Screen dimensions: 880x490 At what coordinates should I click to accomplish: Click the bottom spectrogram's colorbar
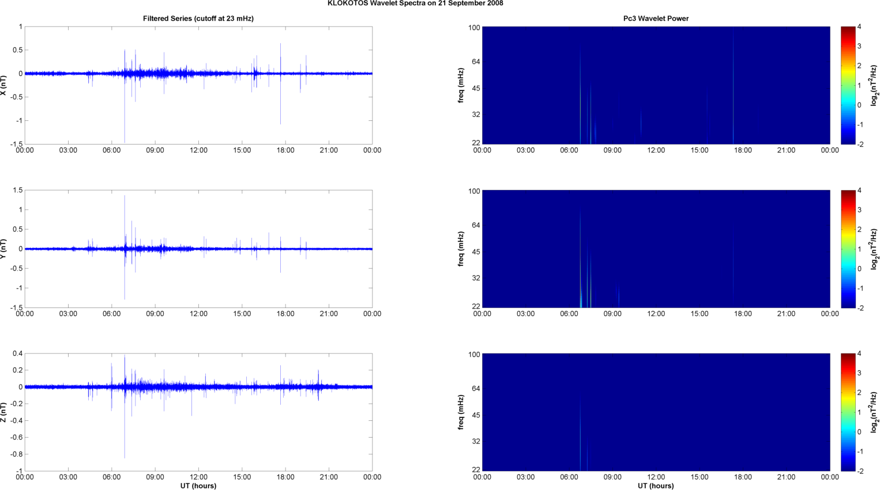click(847, 412)
